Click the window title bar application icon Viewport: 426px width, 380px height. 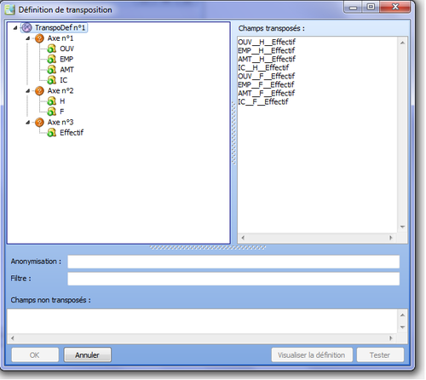click(10, 9)
